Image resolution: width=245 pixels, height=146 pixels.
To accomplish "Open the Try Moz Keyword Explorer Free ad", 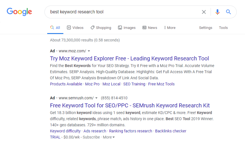I will [129, 58].
